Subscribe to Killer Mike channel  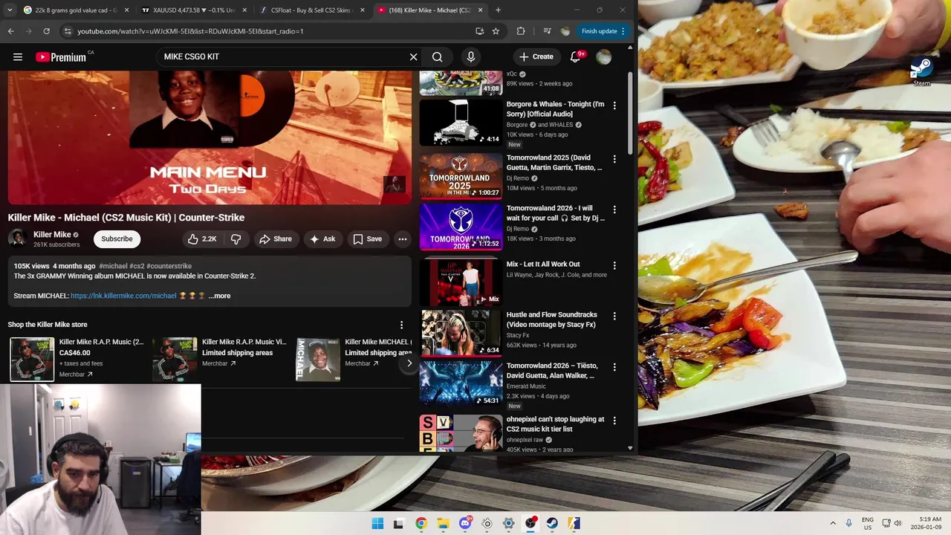[x=117, y=239]
